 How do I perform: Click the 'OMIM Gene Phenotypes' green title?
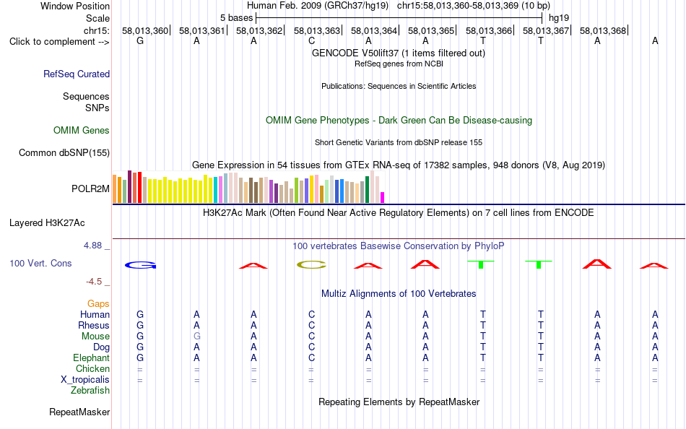[399, 120]
